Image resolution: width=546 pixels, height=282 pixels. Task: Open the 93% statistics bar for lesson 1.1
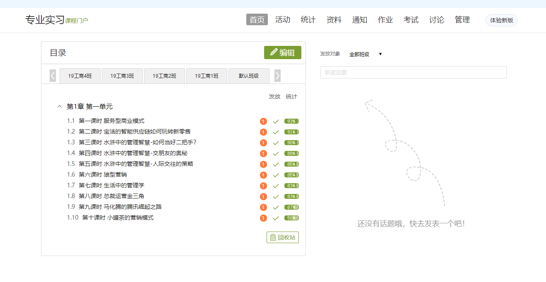pyautogui.click(x=291, y=121)
